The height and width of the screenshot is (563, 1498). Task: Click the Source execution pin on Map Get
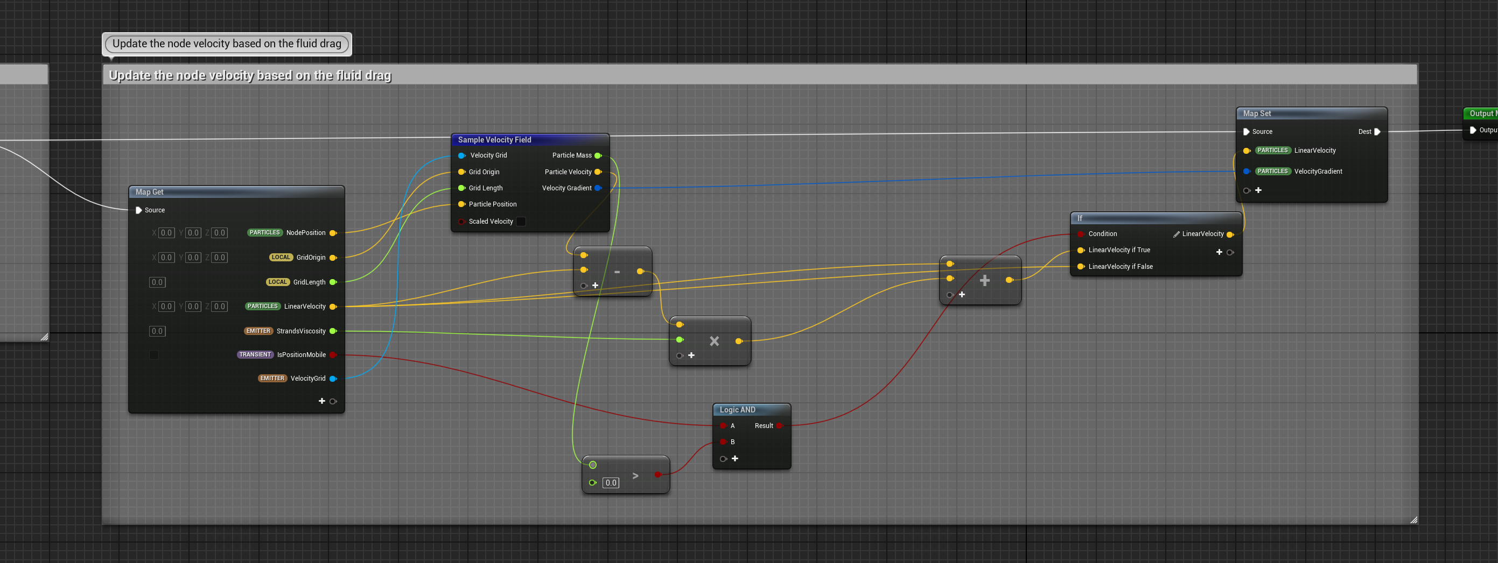(138, 210)
